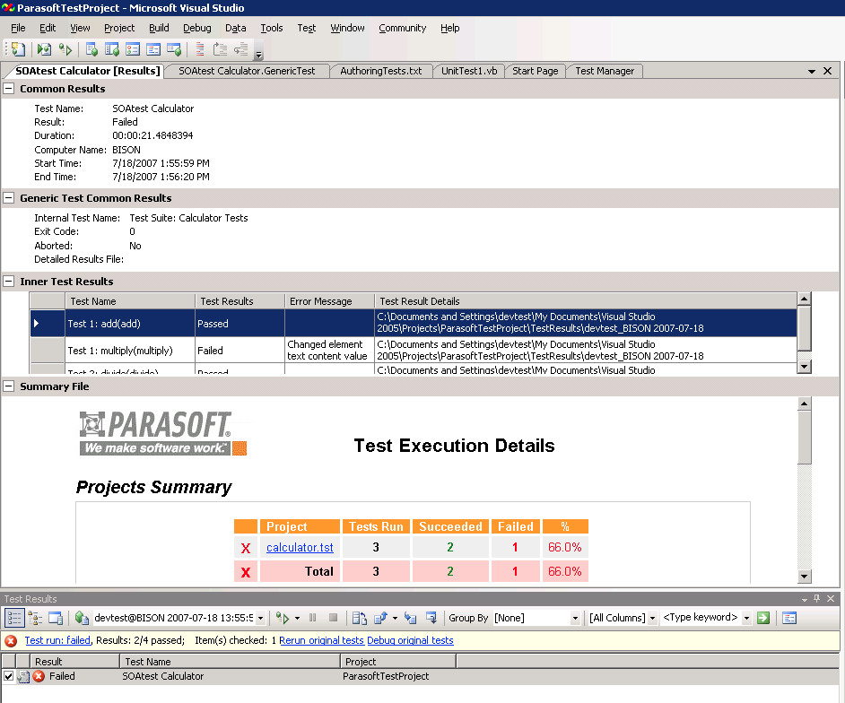The image size is (845, 703).
Task: Click the toolbar icon with arrow pointing into lines
Action: [241, 49]
